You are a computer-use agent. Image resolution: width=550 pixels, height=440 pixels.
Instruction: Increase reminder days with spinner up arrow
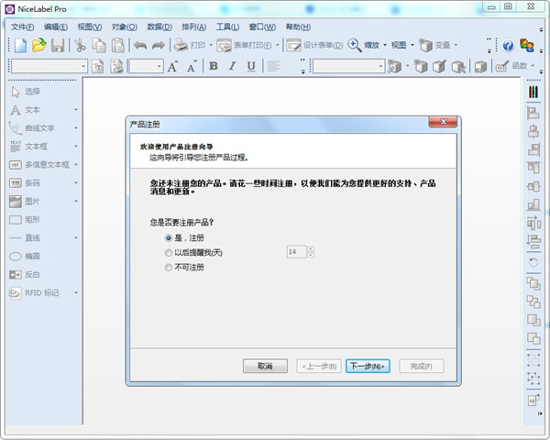(x=311, y=248)
